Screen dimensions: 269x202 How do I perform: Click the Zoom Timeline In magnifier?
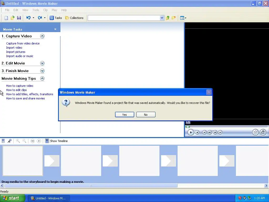tap(18, 141)
